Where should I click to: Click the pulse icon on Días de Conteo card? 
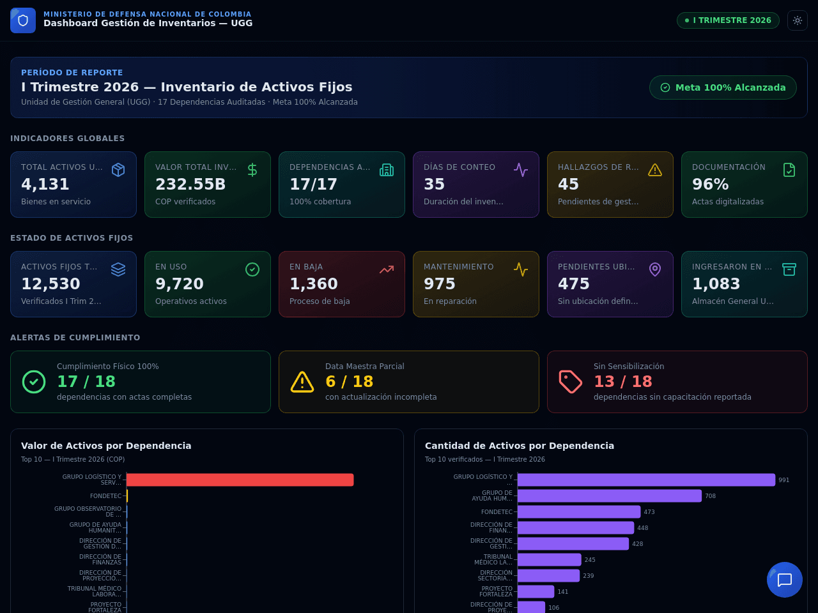(521, 170)
